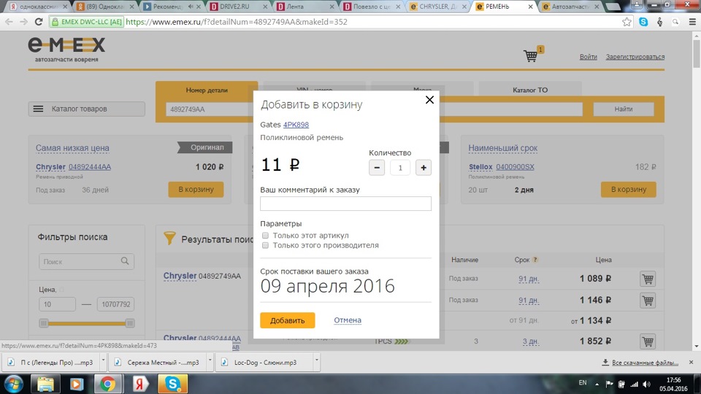Image resolution: width=701 pixels, height=394 pixels.
Task: Click the minimum price field
Action: click(57, 304)
